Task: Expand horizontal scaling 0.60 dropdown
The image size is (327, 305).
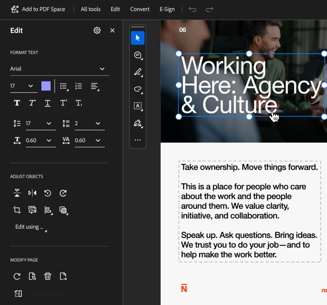Action: (x=49, y=141)
